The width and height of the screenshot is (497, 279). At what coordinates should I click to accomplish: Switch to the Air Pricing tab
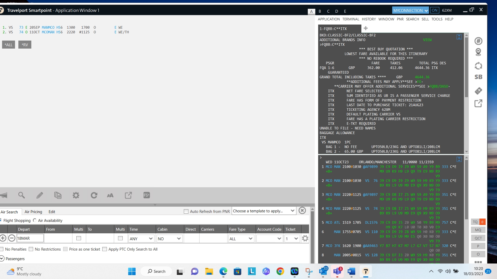33,212
